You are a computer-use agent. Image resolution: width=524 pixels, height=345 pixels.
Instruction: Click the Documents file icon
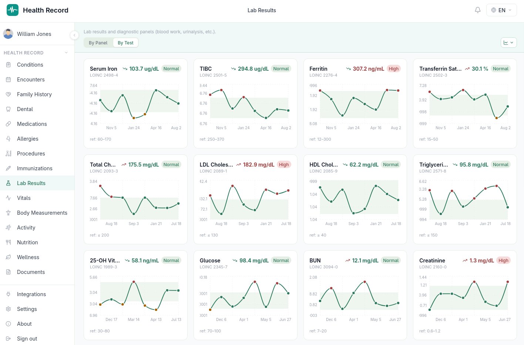(9, 272)
